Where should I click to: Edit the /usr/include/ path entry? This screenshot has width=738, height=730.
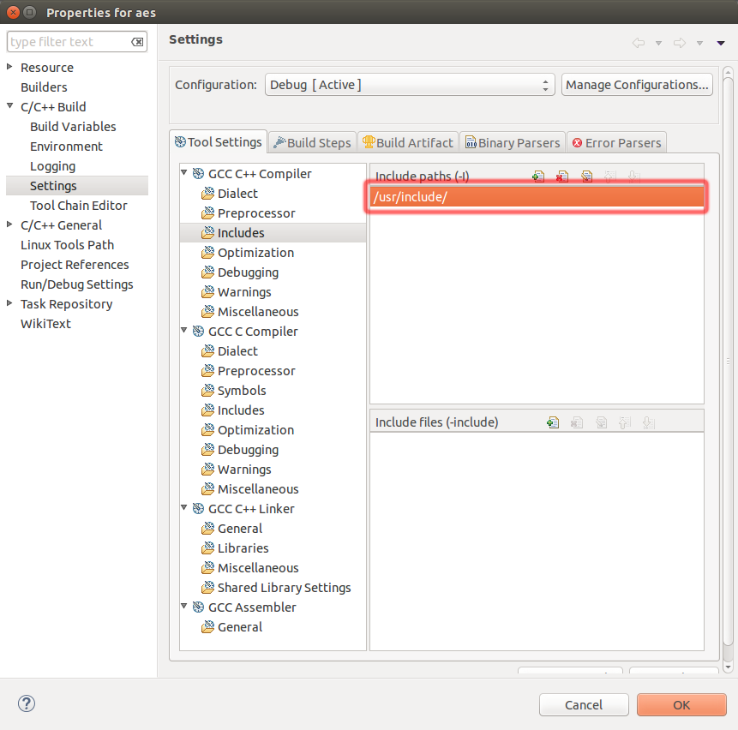586,176
